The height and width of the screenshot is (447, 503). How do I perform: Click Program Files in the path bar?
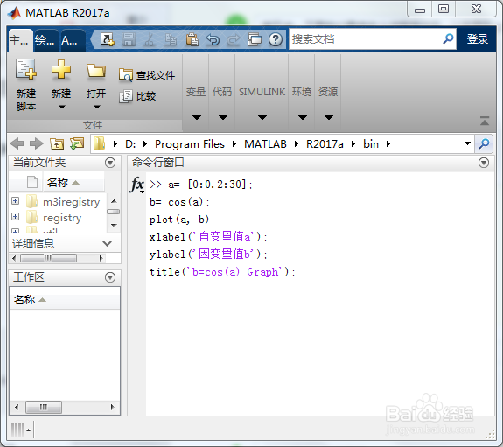[190, 144]
